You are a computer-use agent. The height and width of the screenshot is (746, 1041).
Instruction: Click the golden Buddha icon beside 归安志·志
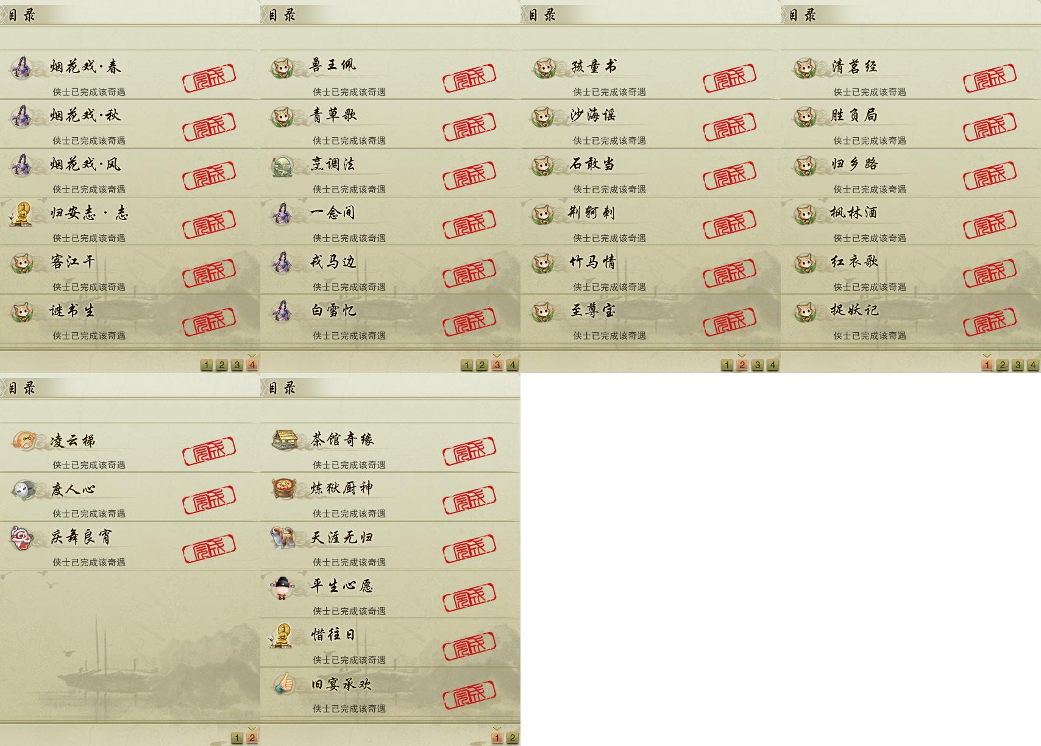click(x=22, y=214)
